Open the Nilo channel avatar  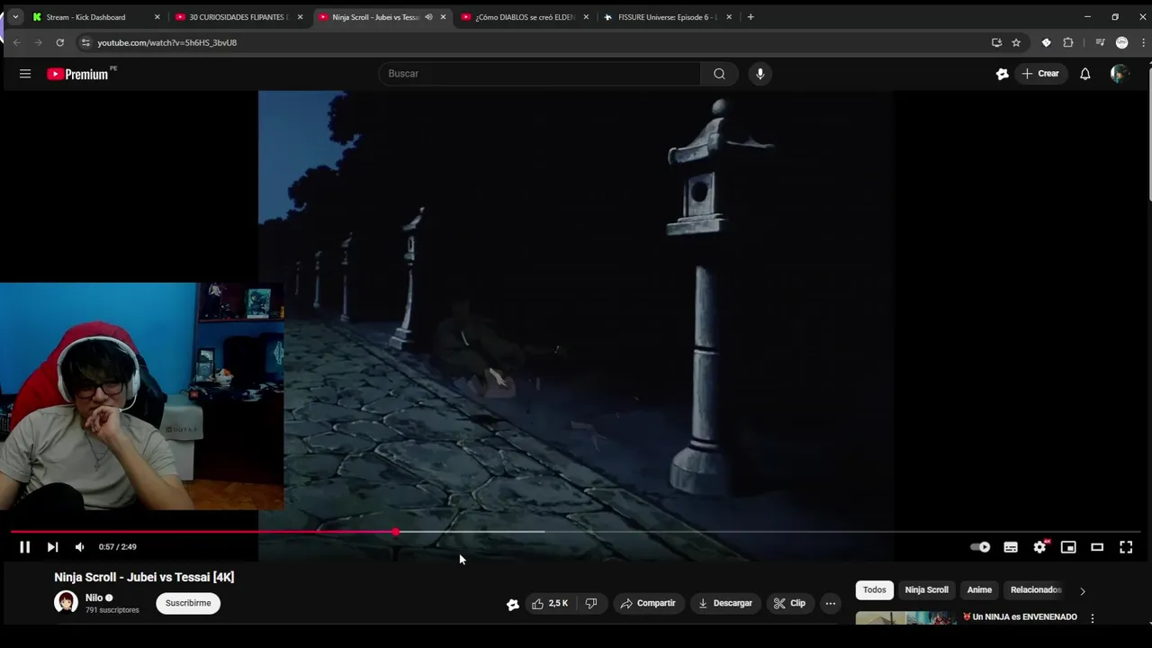66,602
